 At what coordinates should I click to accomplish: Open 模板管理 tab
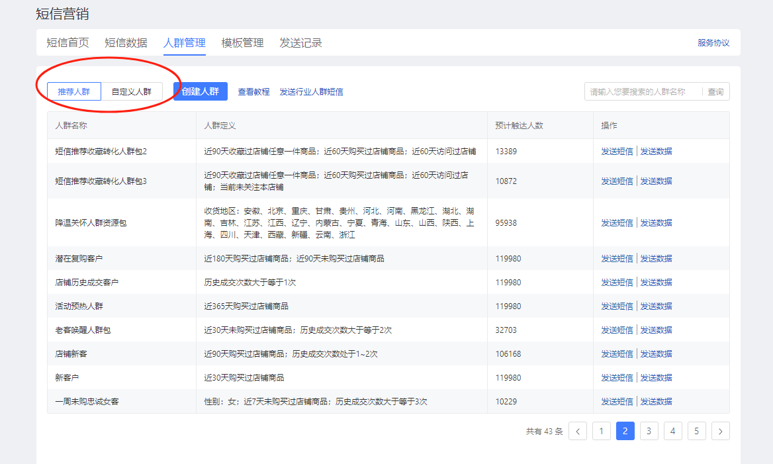pos(242,43)
